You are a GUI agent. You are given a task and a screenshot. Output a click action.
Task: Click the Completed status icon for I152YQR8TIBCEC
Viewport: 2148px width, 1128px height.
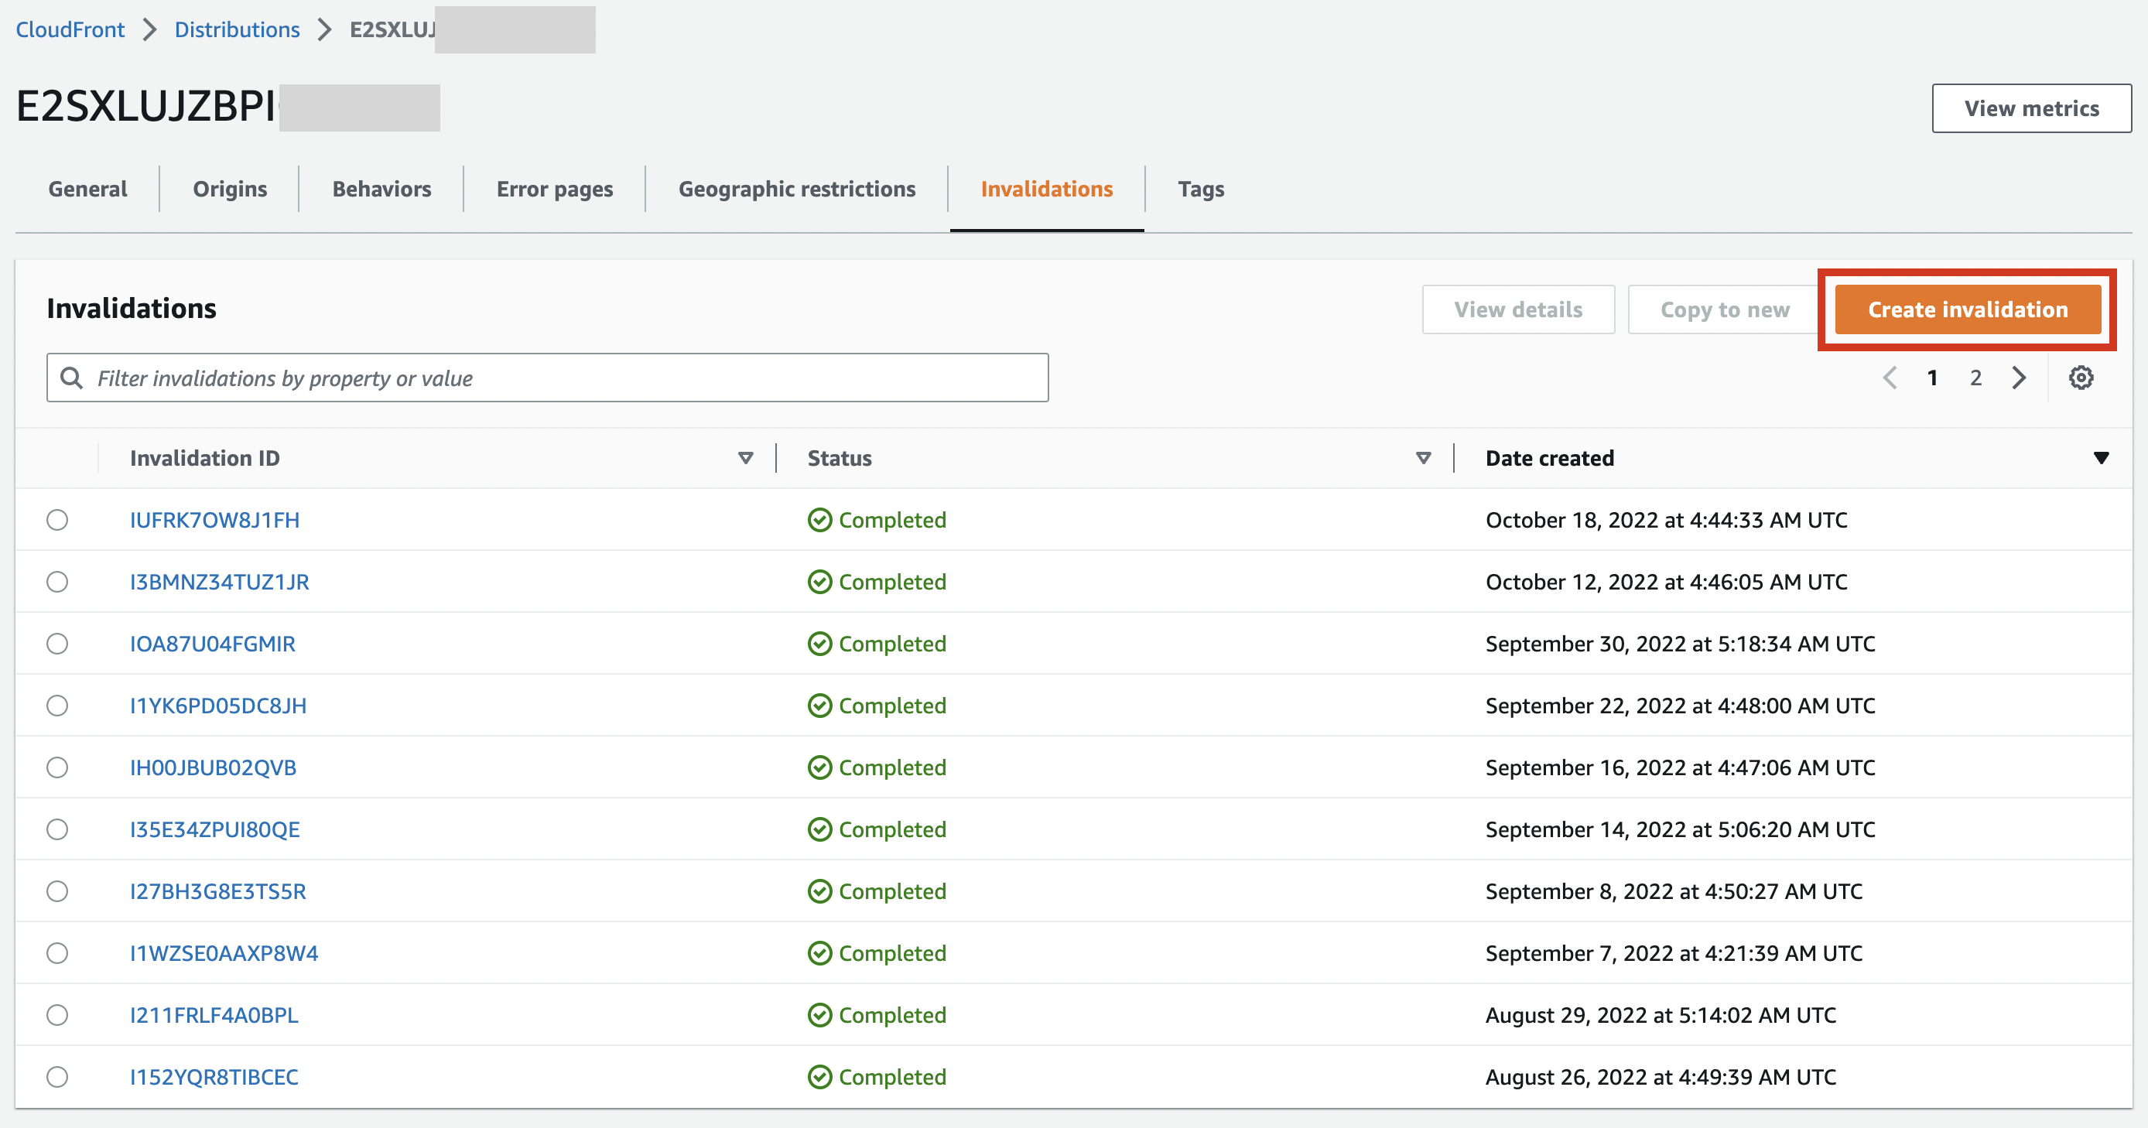click(819, 1076)
